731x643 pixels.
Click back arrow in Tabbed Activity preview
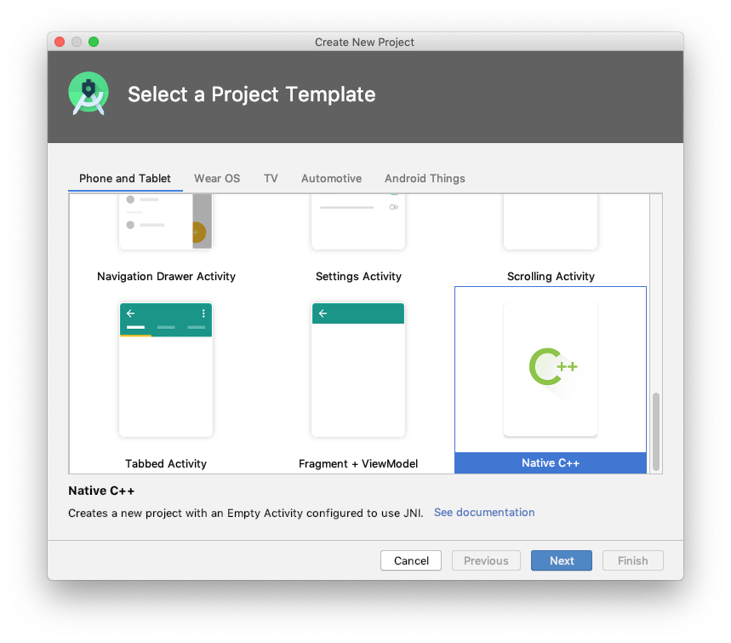click(x=130, y=313)
